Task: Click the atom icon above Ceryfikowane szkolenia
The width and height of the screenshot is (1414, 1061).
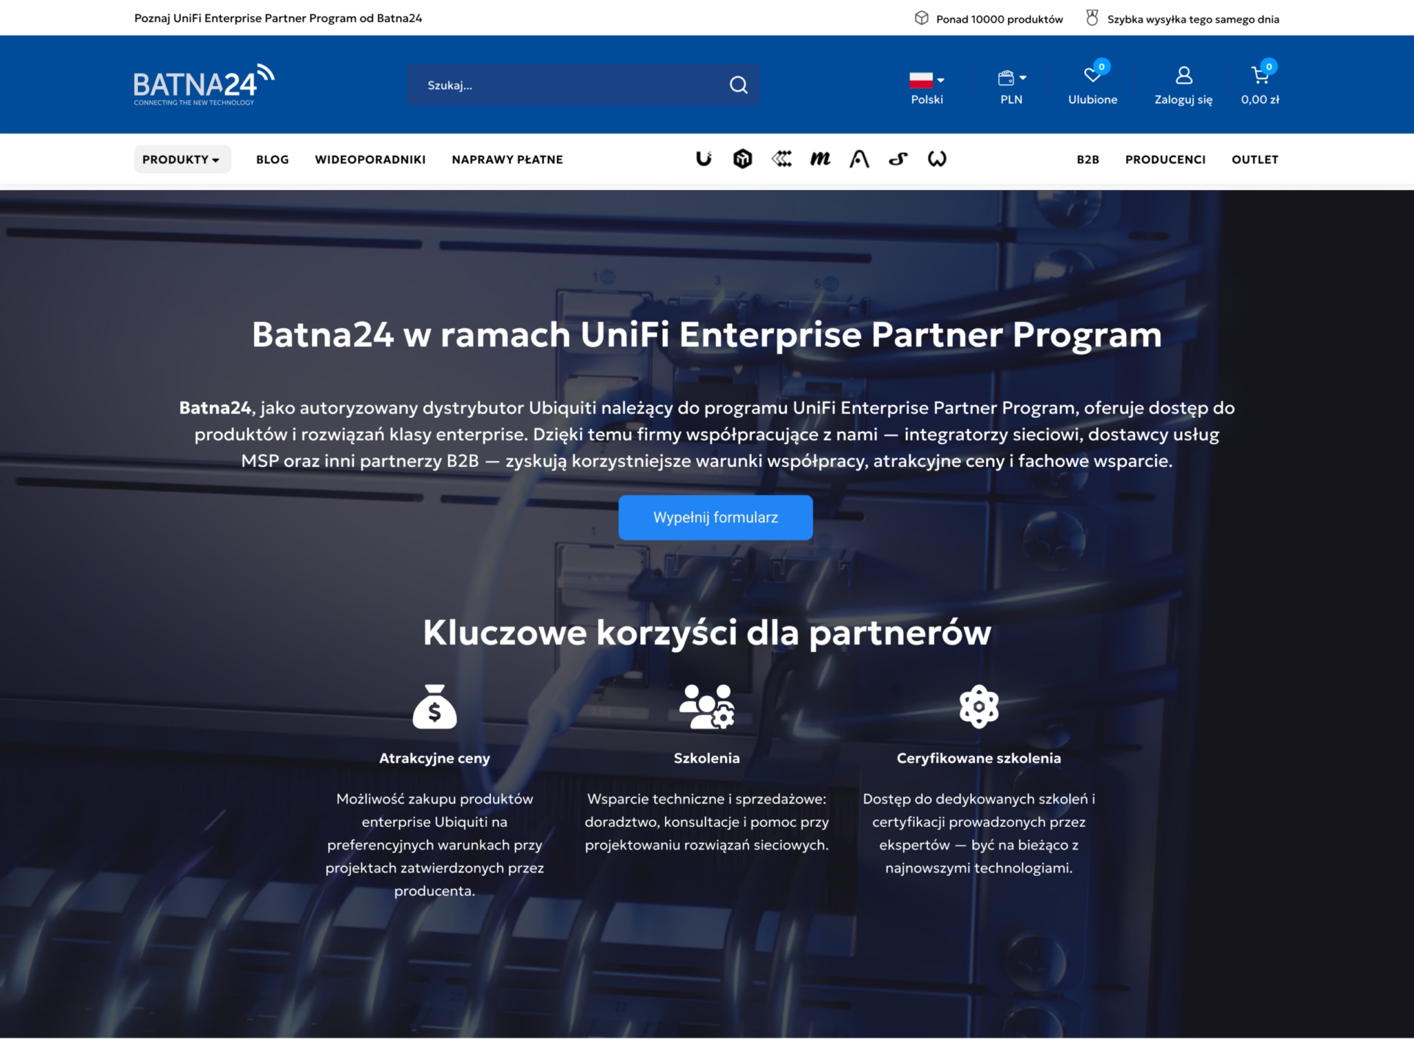Action: point(979,707)
